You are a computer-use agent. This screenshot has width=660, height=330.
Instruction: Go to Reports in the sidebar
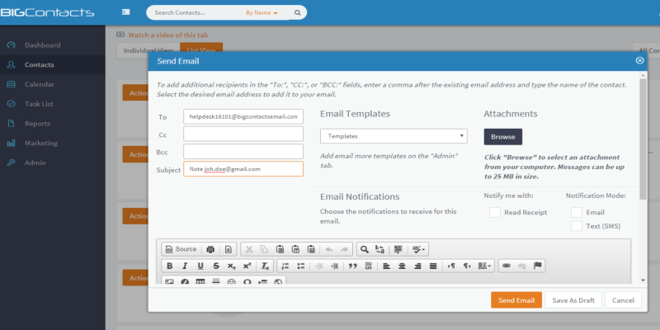coord(37,124)
